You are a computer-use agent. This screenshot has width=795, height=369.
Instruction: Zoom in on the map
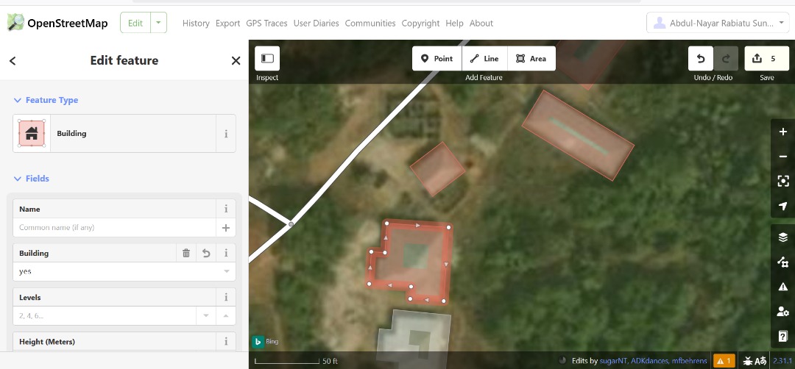[x=782, y=132]
